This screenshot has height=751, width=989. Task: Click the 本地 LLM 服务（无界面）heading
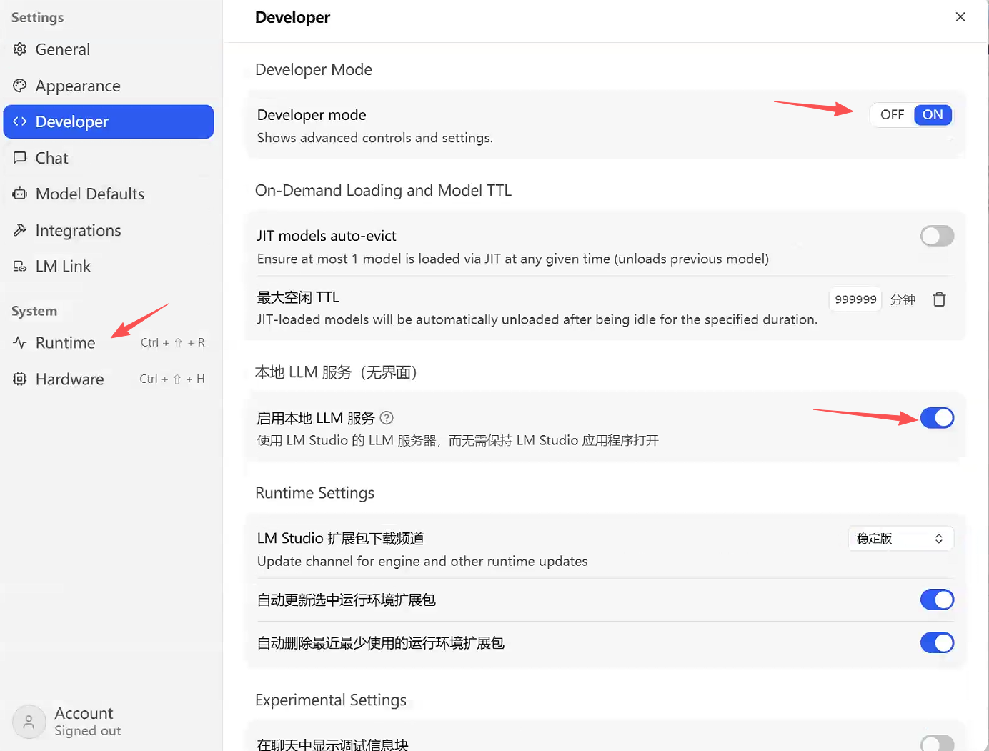[336, 372]
